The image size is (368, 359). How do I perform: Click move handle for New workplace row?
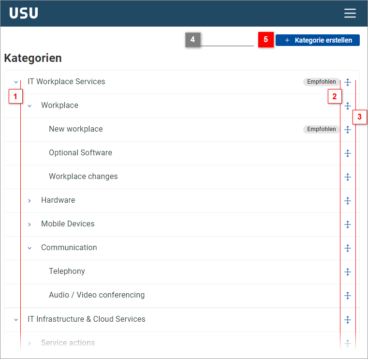(347, 130)
